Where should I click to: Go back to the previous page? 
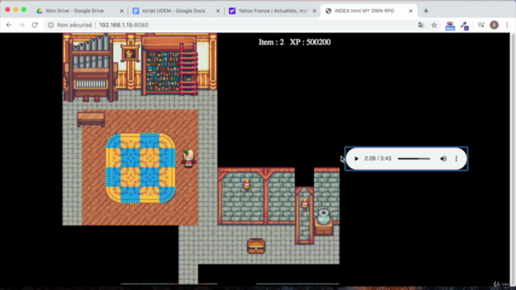coord(9,25)
